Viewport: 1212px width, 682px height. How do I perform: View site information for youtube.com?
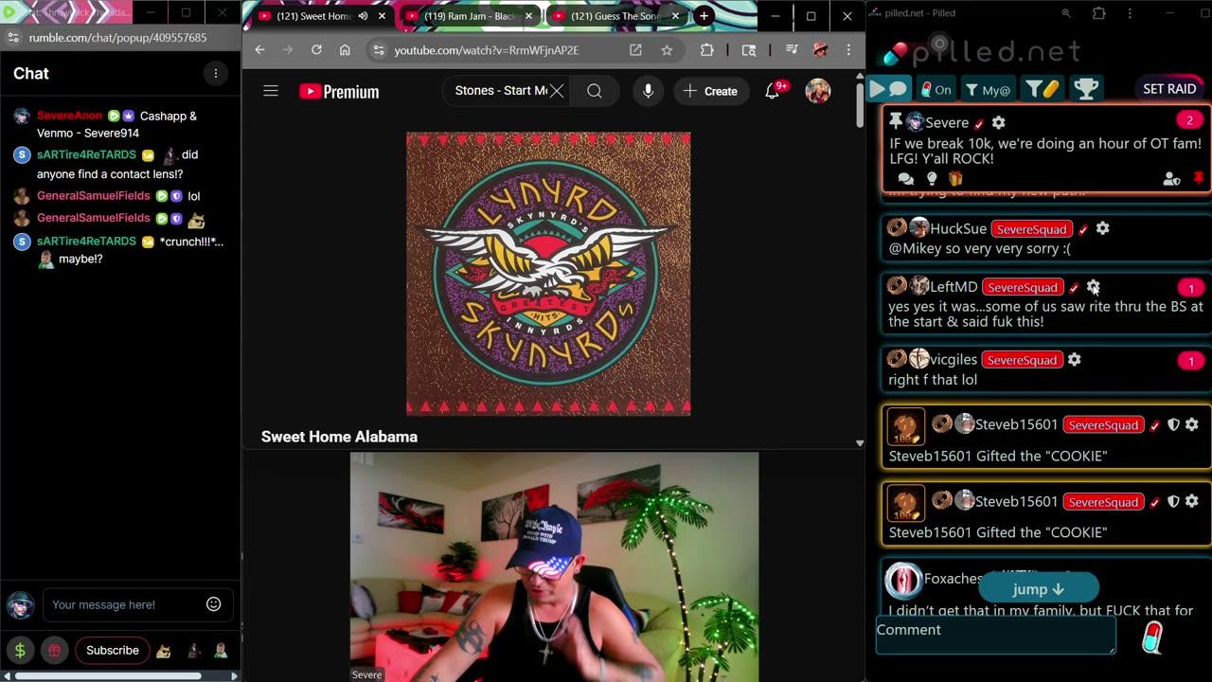[379, 50]
